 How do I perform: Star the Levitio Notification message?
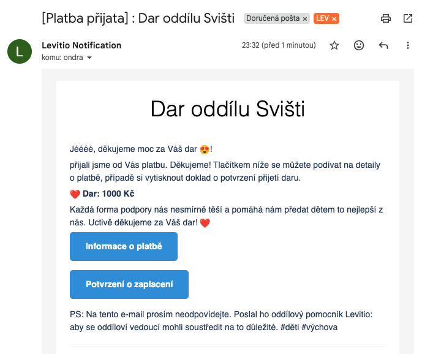[x=334, y=45]
